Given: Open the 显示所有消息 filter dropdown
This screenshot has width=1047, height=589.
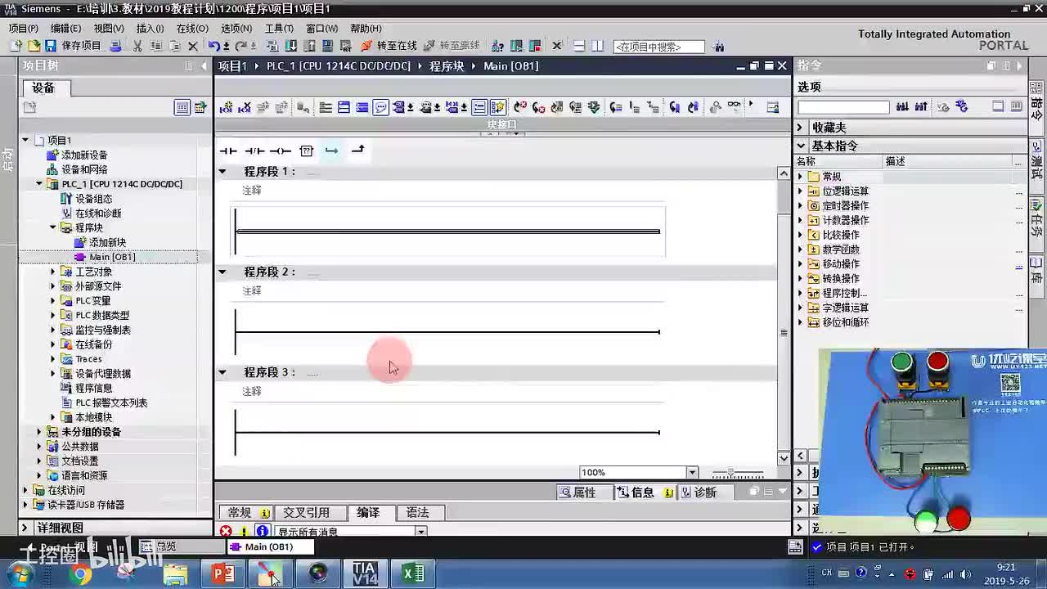Looking at the screenshot, I should pos(420,532).
